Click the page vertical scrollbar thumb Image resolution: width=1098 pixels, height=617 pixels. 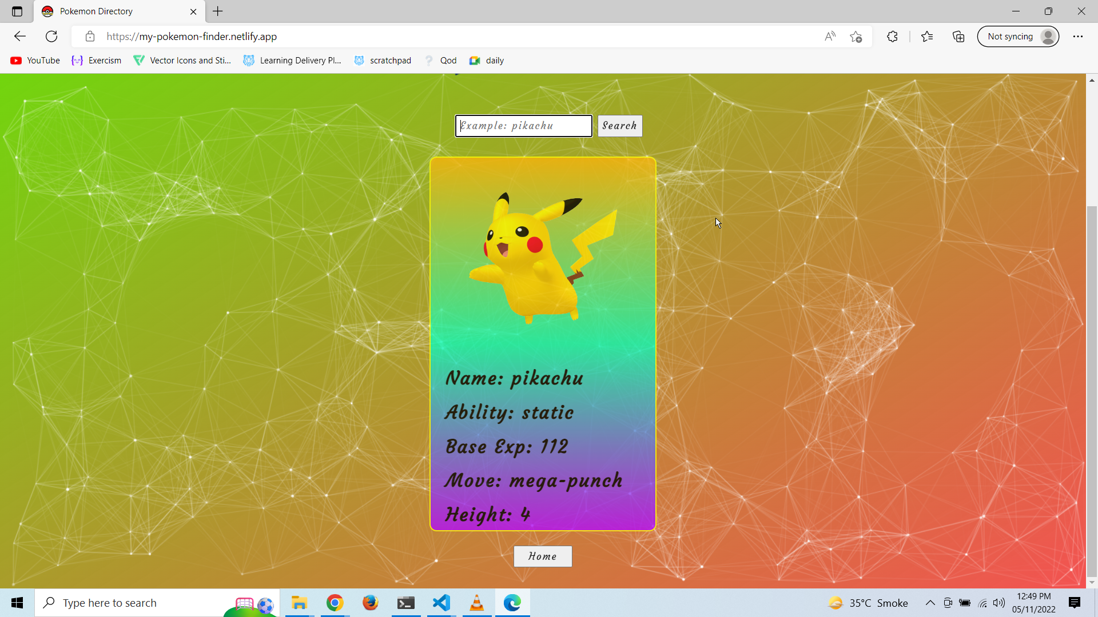coord(1092,391)
